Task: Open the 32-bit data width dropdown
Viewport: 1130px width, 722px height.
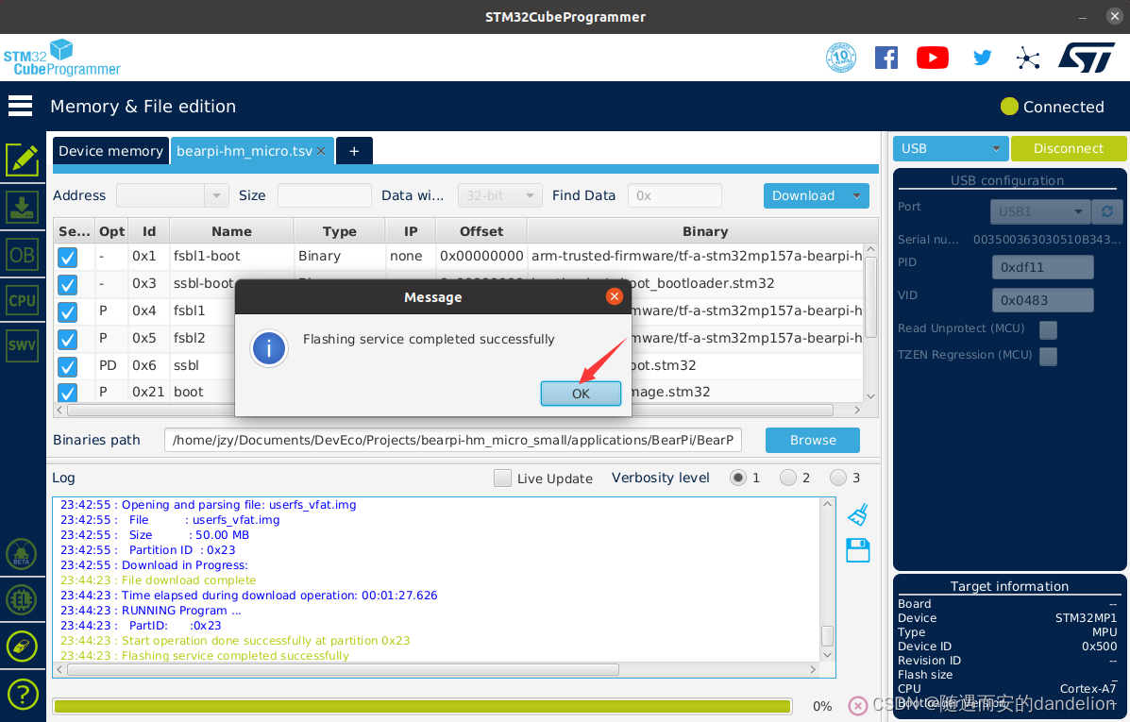Action: click(x=500, y=195)
